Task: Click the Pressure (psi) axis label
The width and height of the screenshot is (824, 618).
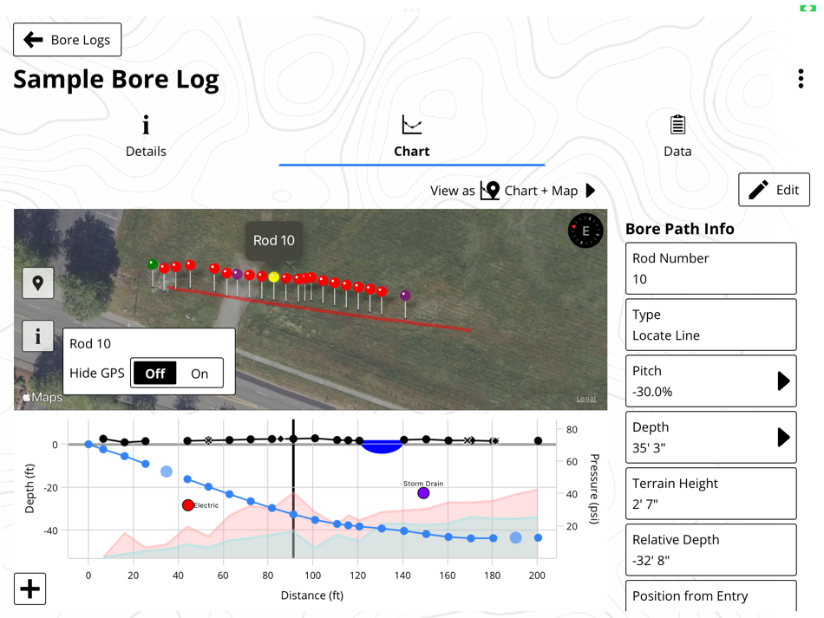Action: pyautogui.click(x=594, y=489)
